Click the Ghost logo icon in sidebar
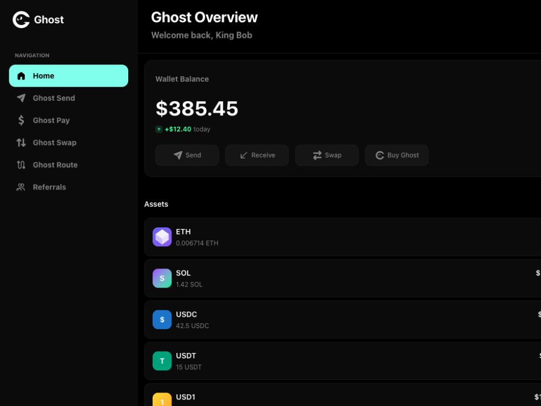541x406 pixels. tap(21, 19)
